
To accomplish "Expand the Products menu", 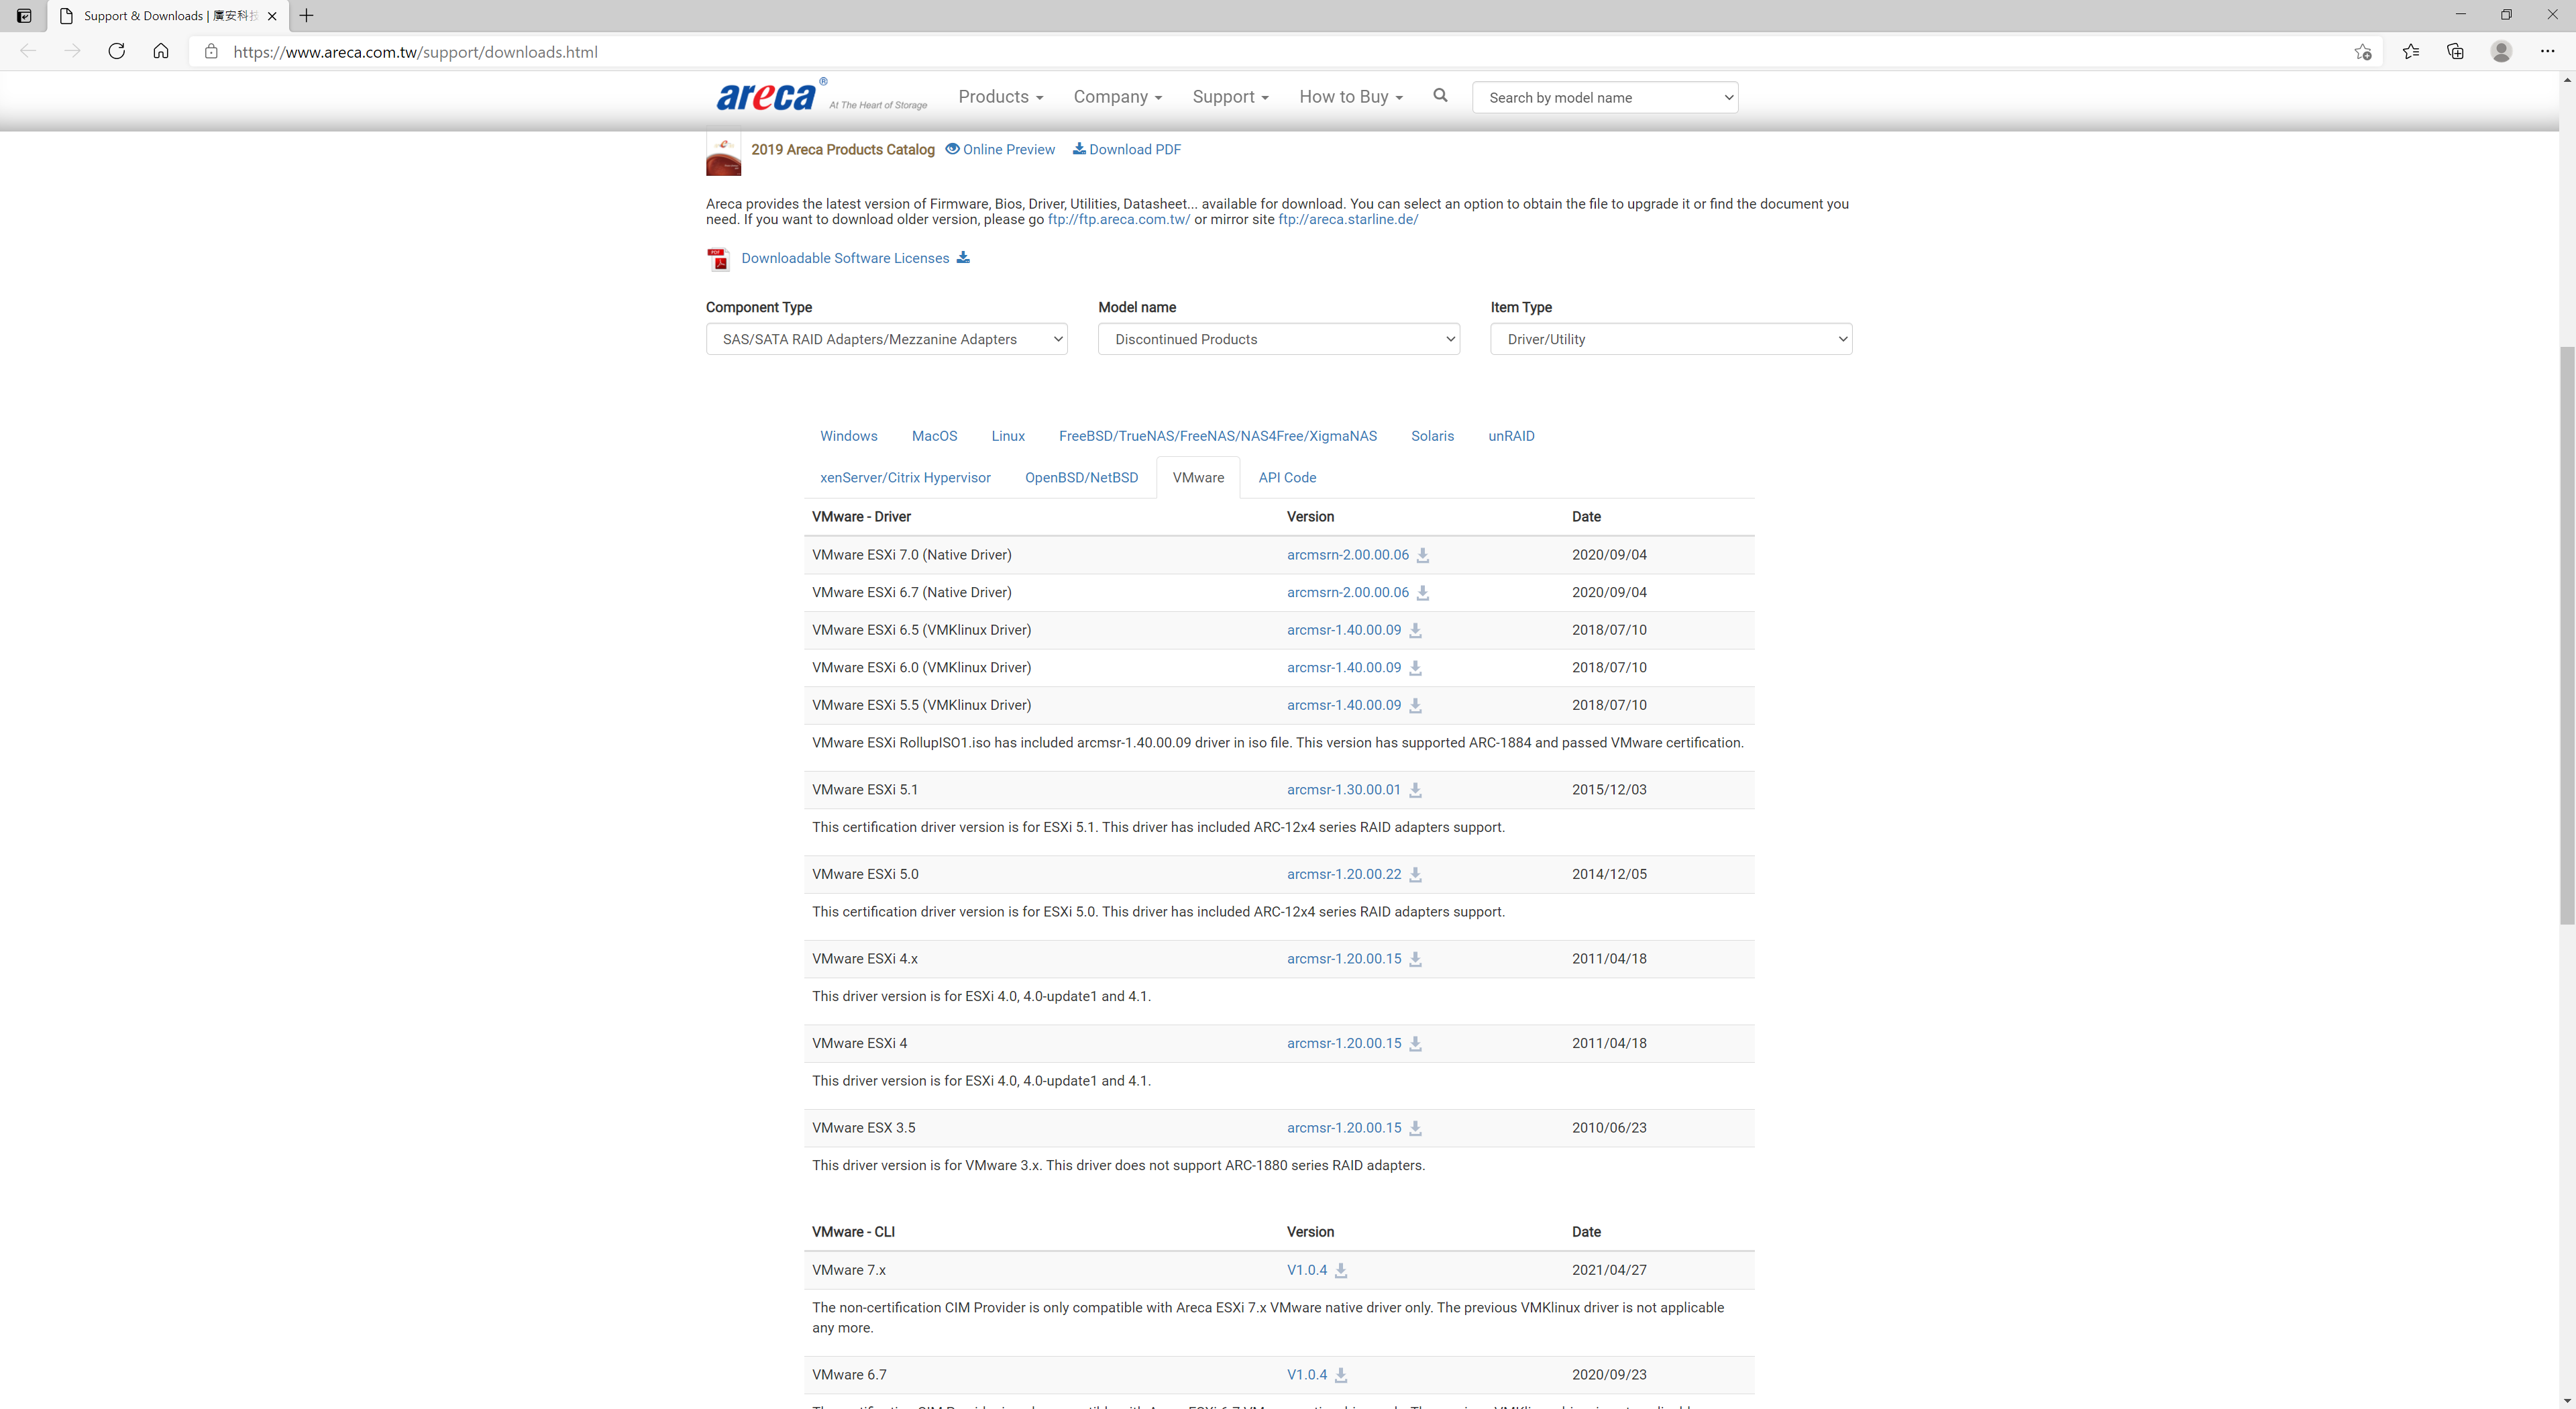I will coord(1000,96).
